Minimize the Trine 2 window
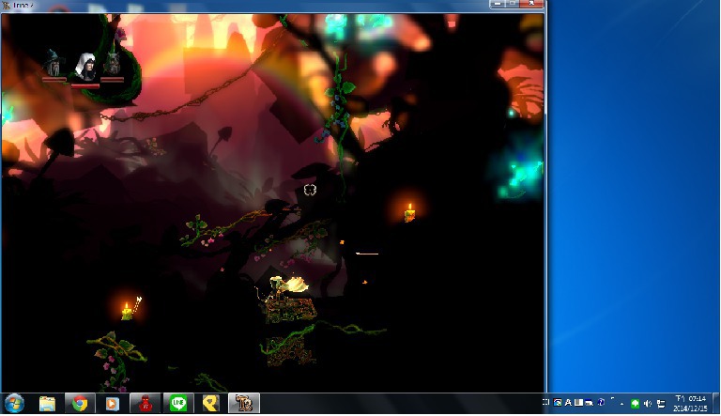The height and width of the screenshot is (416, 721). point(498,4)
